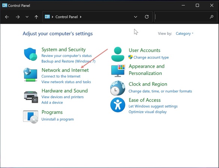Click the Control Panel icon in address bar
Screen dimensions: 219x168
click(x=47, y=17)
